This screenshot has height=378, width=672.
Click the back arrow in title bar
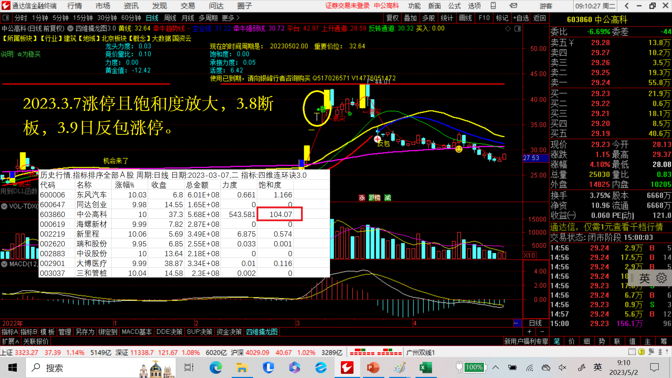626,6
